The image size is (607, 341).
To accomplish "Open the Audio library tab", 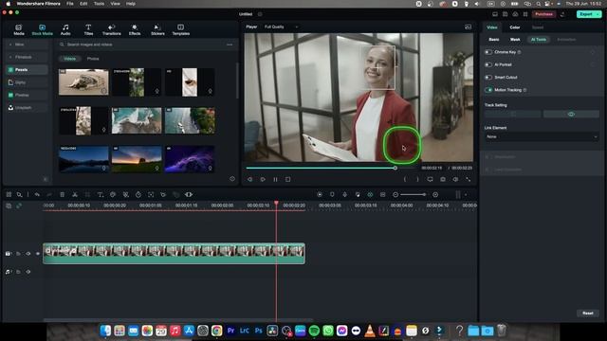I will pos(65,29).
